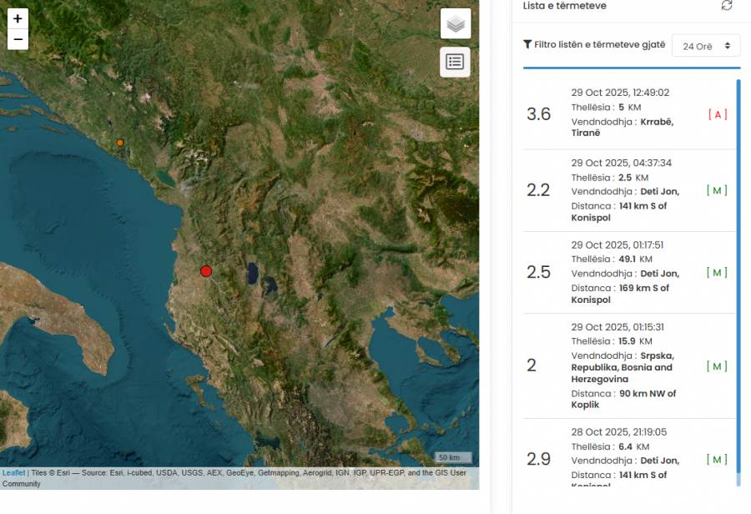This screenshot has width=751, height=514.
Task: Select the 2.2 magnitude earthquake at 04:37:34
Action: coord(622,190)
